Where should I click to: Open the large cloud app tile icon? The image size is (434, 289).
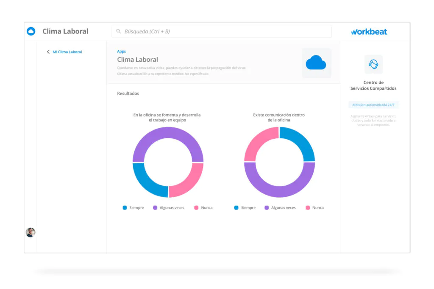click(316, 63)
